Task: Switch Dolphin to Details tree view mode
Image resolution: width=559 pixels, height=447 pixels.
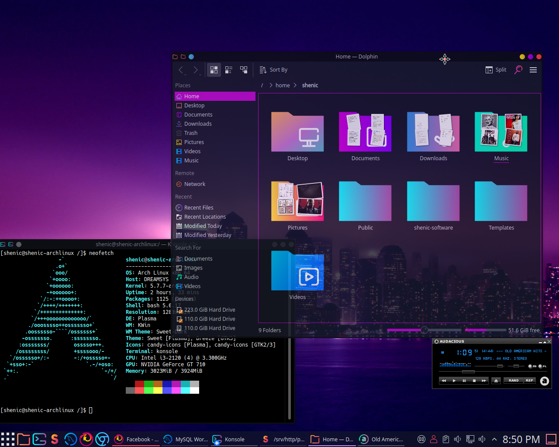Action: tap(244, 70)
